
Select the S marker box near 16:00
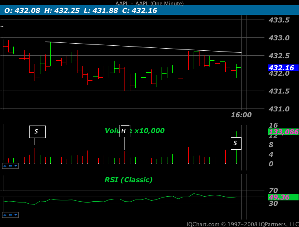[236, 143]
